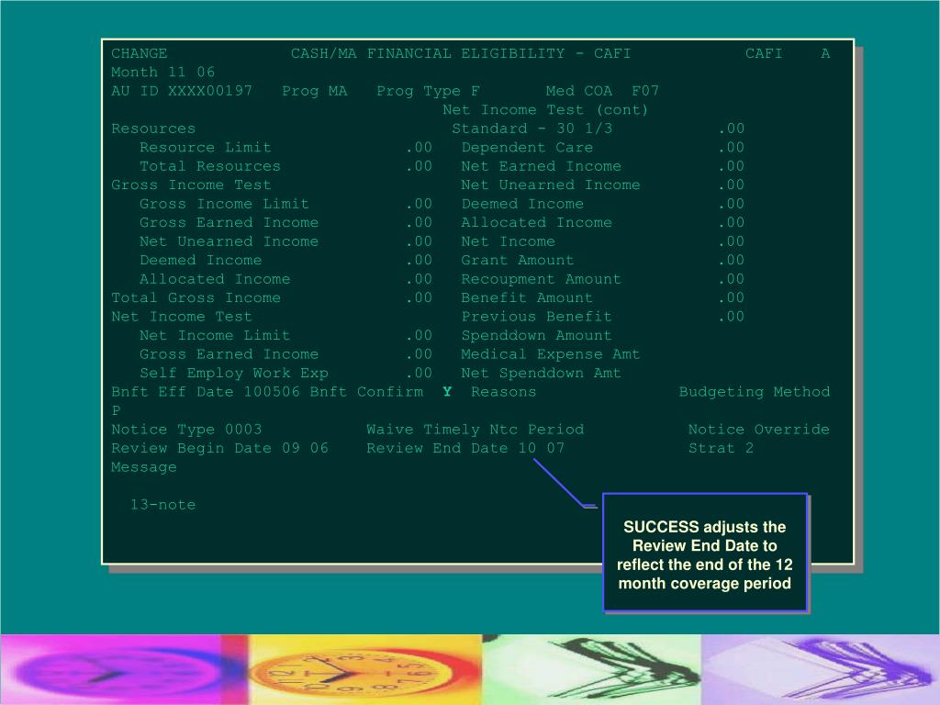
Task: Click the 13-note message line
Action: pyautogui.click(x=162, y=505)
